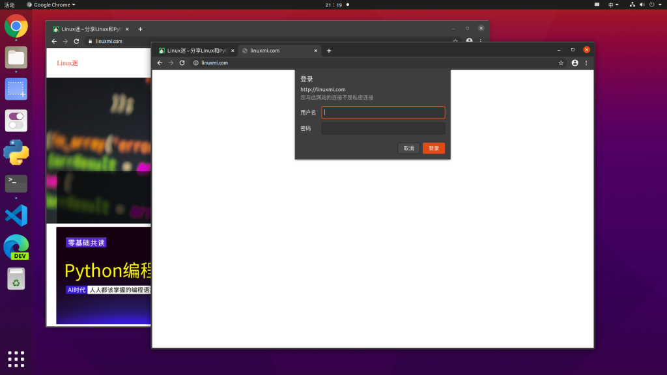Focus the 用户名 input field

(x=383, y=113)
